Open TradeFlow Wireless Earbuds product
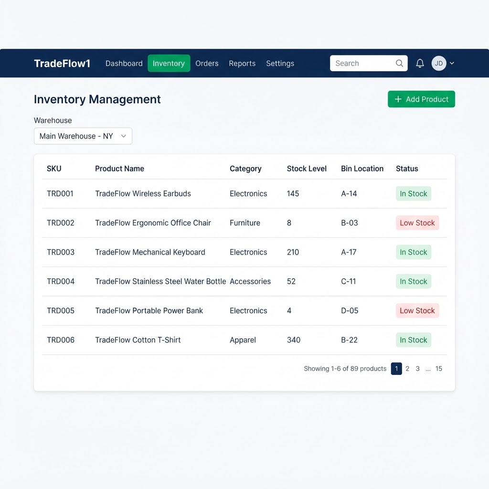489x489 pixels. tap(143, 194)
